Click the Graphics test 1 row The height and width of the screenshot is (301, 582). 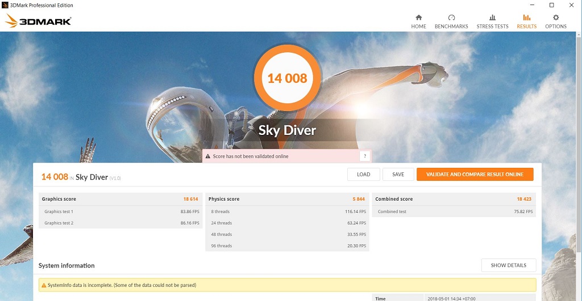click(120, 211)
